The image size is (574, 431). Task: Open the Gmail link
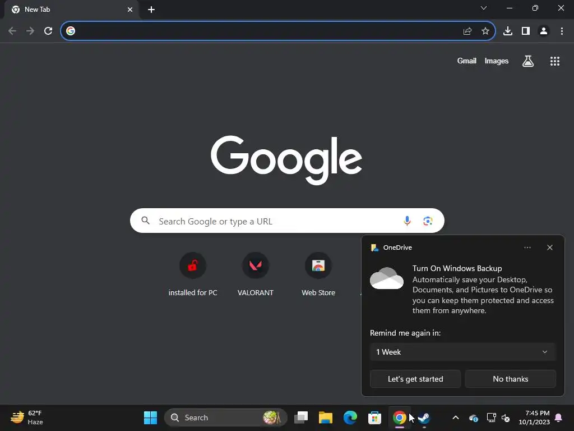pos(467,61)
